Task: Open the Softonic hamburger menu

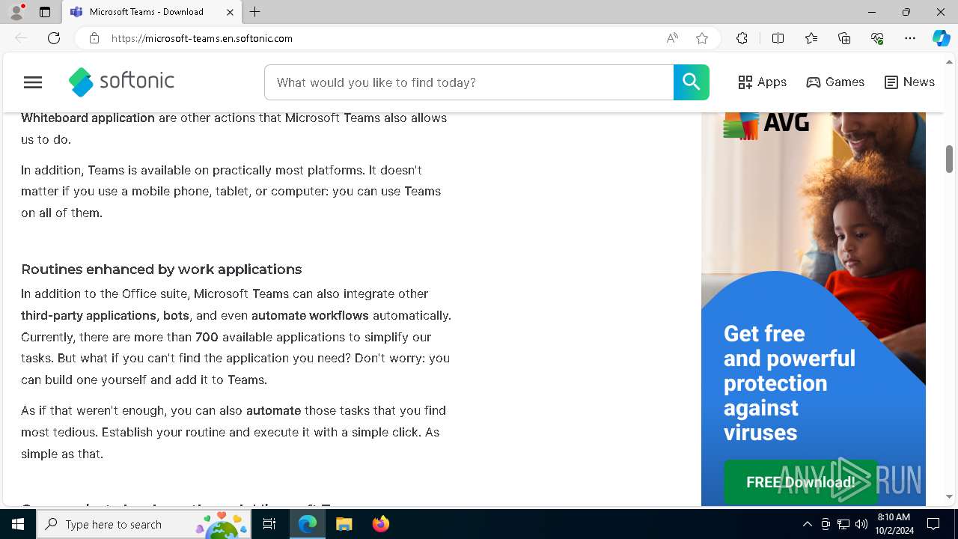Action: 33,82
